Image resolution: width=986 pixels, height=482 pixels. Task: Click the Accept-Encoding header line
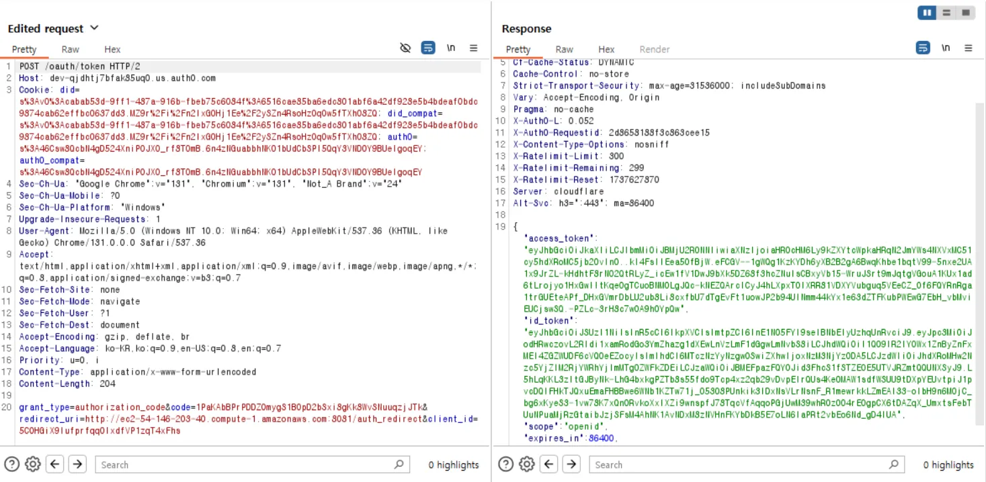coord(104,336)
